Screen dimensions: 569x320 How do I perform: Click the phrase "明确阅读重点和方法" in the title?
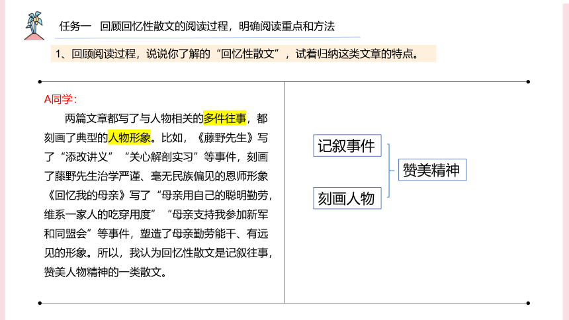[x=286, y=26]
